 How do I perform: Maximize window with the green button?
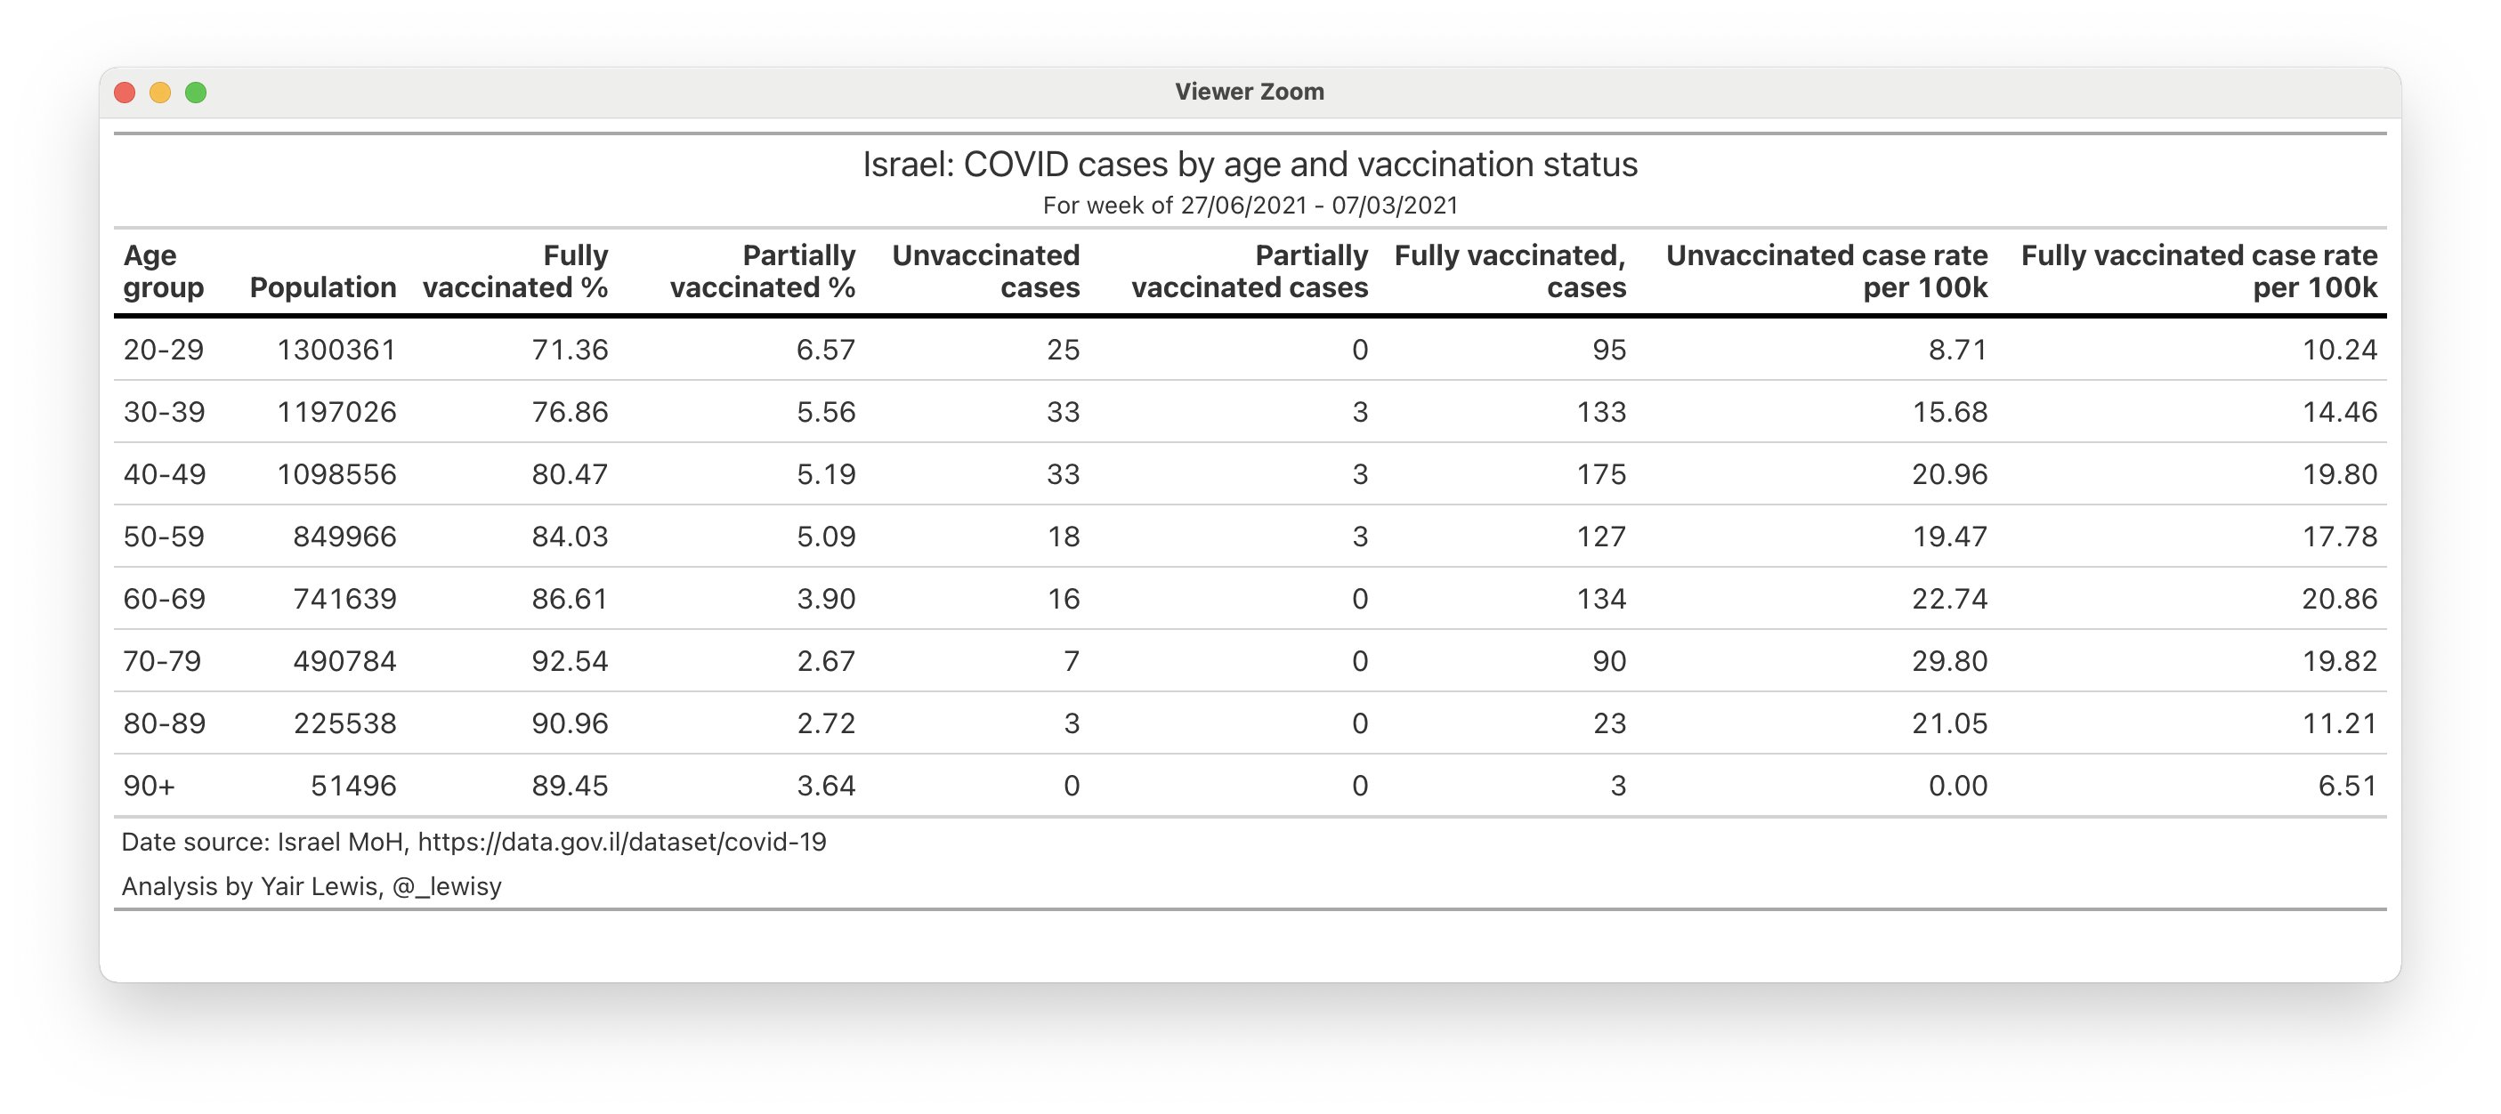click(x=196, y=93)
